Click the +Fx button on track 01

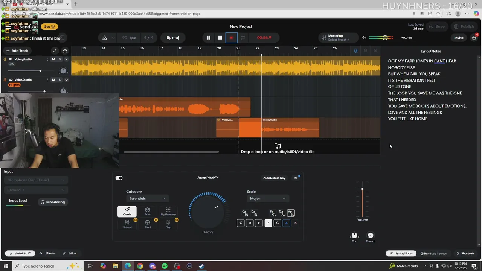coord(12,64)
